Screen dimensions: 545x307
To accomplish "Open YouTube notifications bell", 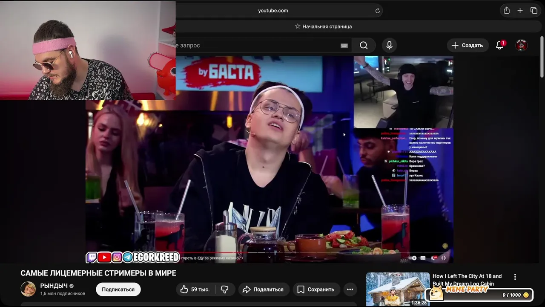I will point(500,45).
